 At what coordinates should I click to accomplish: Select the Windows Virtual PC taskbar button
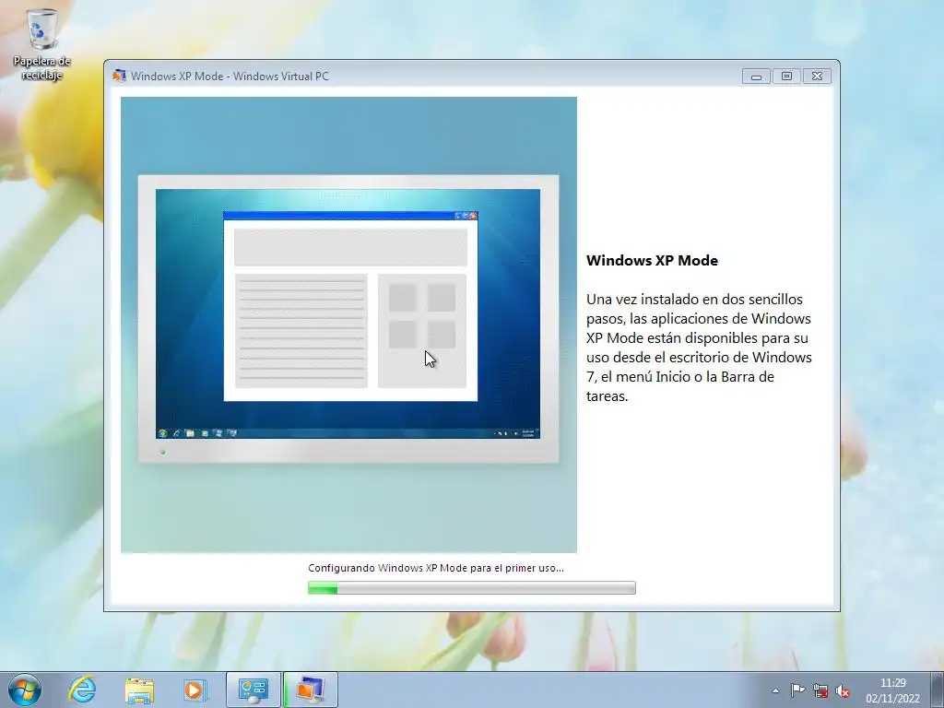[311, 690]
